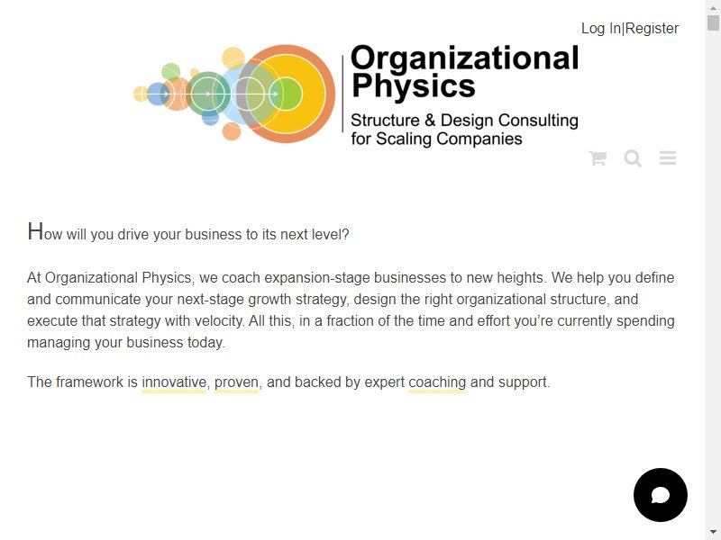Screen dimensions: 721x540
Task: Click the Log In link
Action: click(x=601, y=29)
